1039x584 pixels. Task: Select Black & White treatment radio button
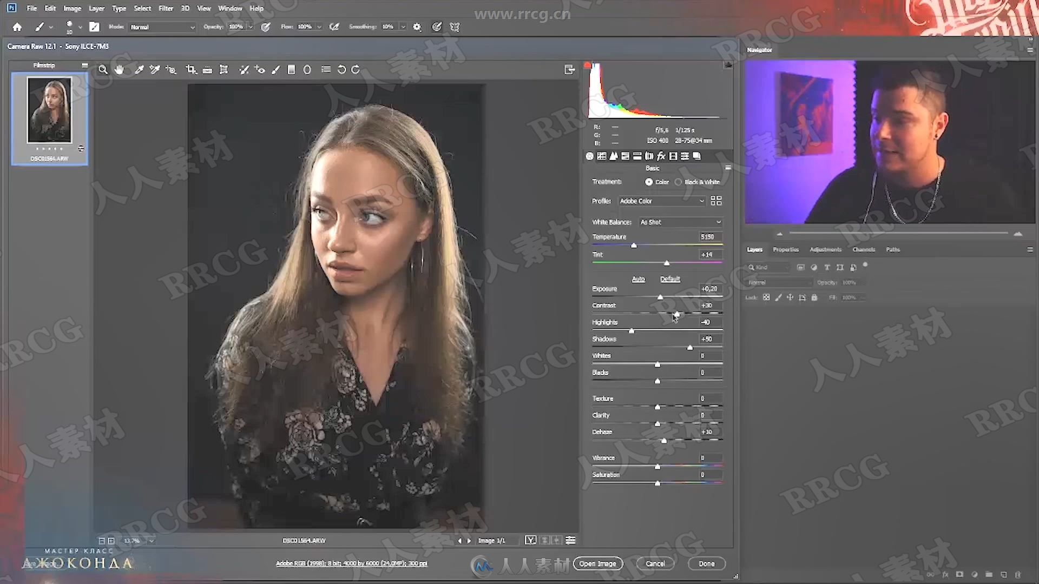click(x=678, y=182)
